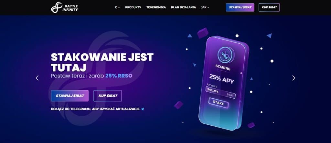Image resolution: width=331 pixels, height=143 pixels.
Task: Click the 25% RRSO highlighted text
Action: (x=119, y=76)
